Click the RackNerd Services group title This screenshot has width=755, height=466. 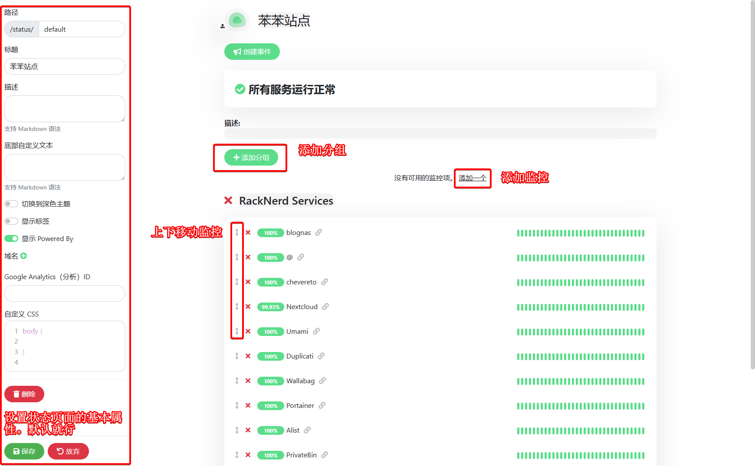286,200
